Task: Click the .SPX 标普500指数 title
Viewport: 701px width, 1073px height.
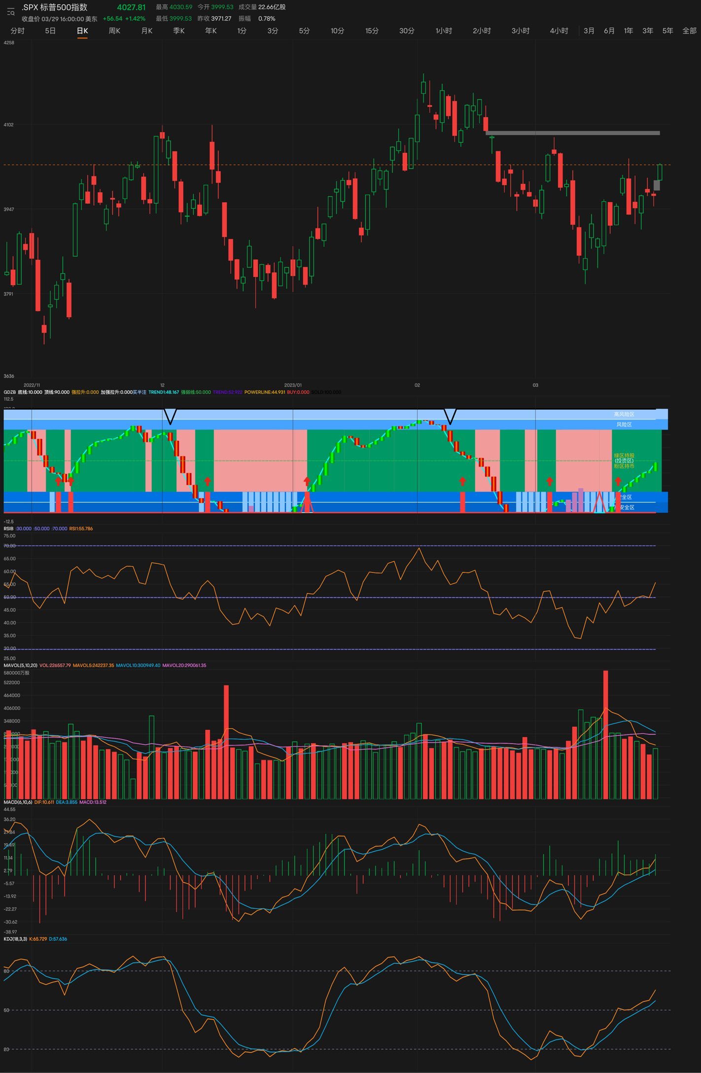Action: 54,7
